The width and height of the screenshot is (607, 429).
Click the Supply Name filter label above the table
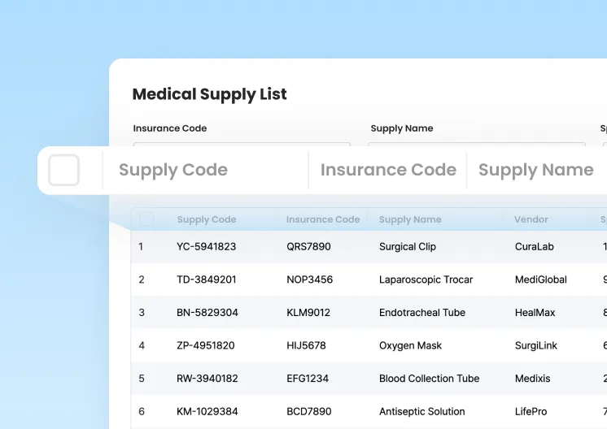(x=401, y=128)
